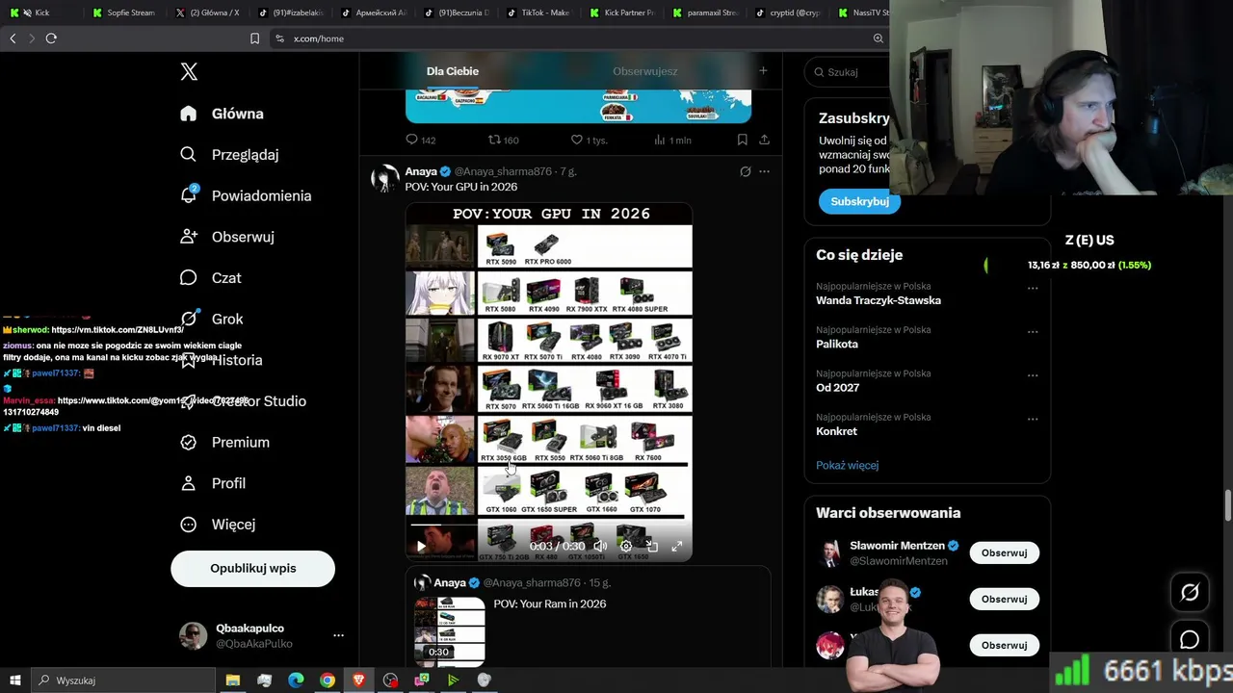Open trend Od 2027

pos(838,388)
